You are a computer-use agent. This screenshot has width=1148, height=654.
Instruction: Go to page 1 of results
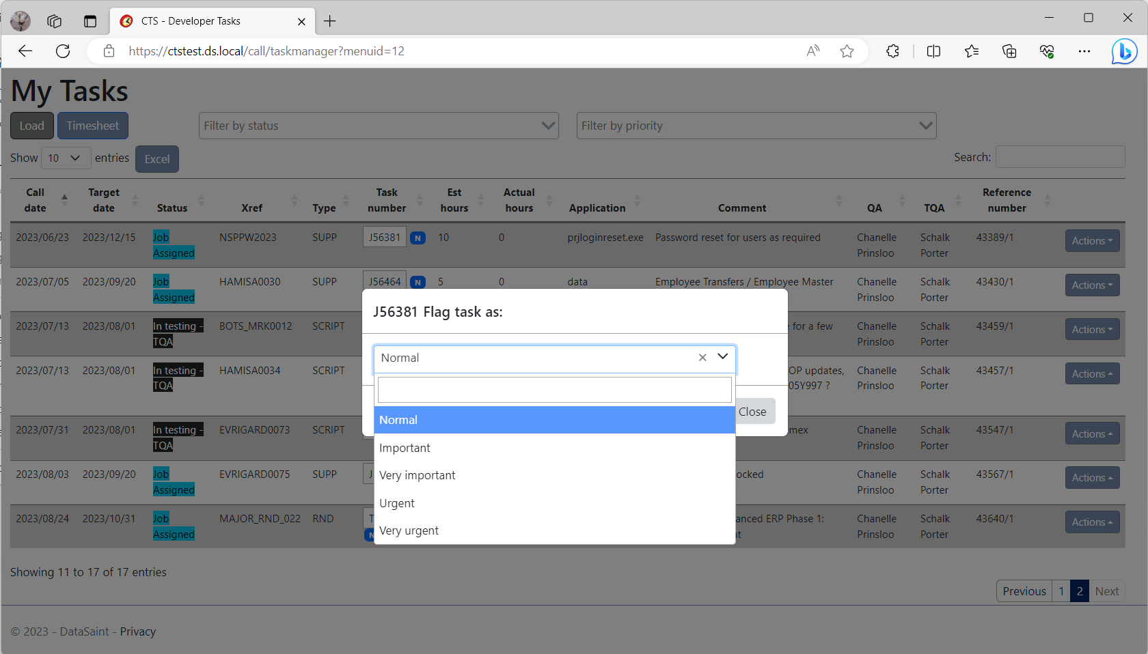coord(1061,591)
